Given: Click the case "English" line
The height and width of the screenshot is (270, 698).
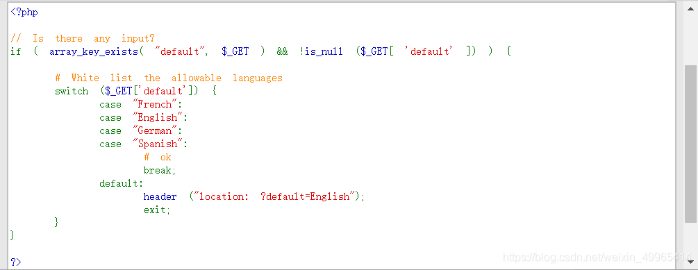Looking at the screenshot, I should coord(144,118).
